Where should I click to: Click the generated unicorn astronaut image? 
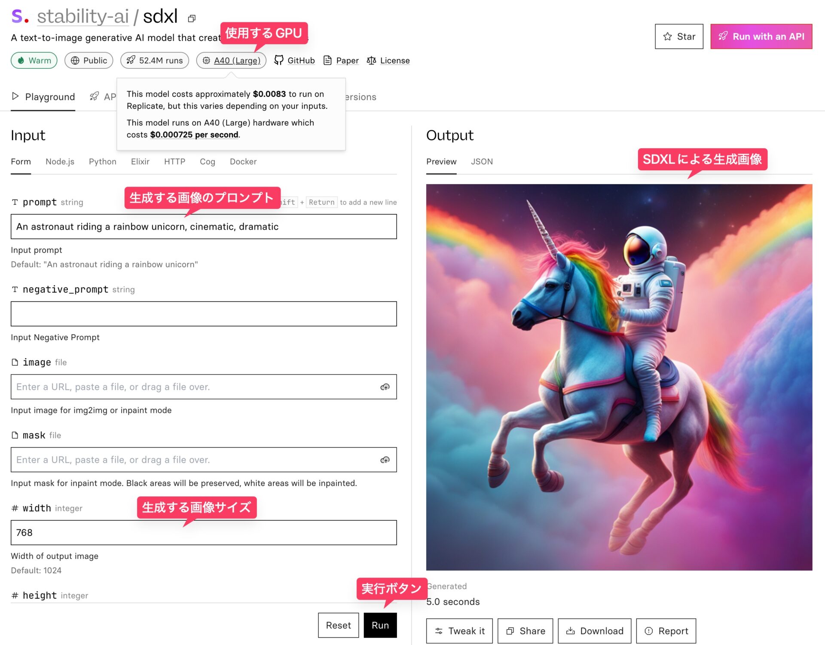click(619, 377)
